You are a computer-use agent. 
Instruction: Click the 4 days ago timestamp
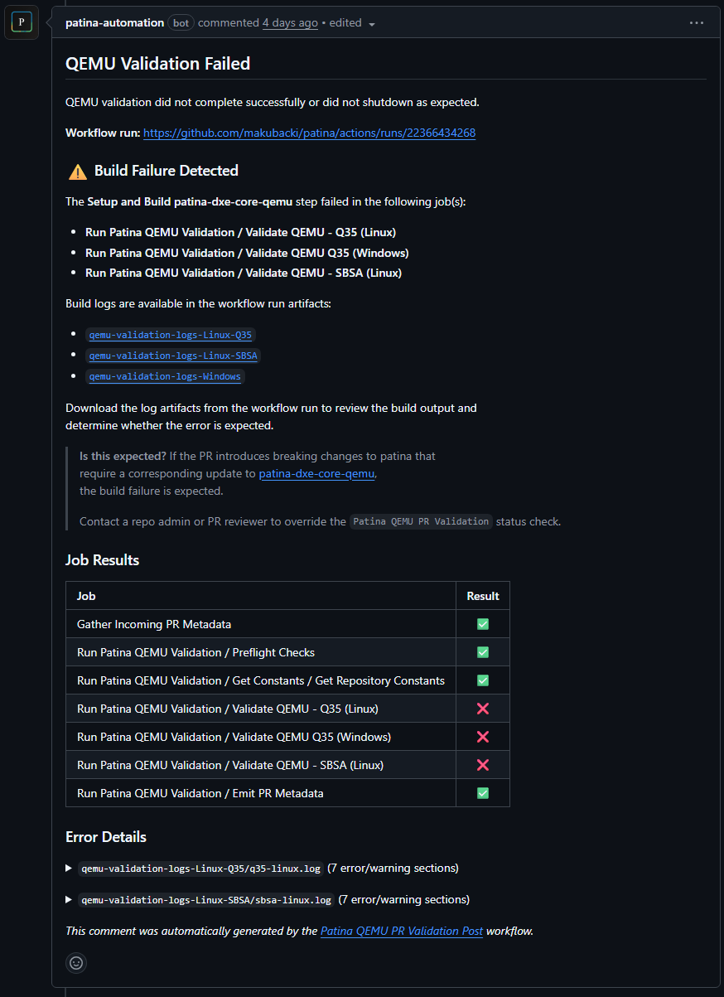[290, 22]
